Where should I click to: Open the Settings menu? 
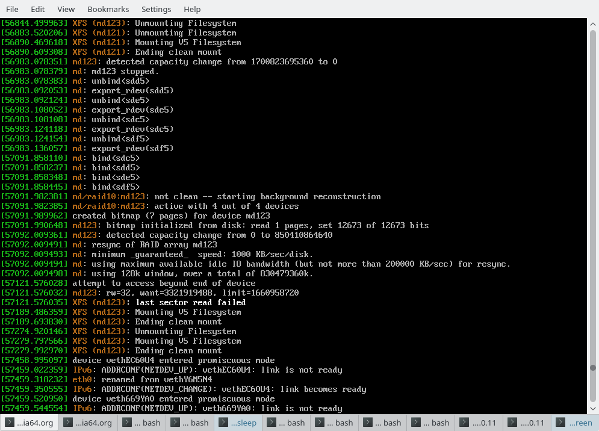[157, 9]
